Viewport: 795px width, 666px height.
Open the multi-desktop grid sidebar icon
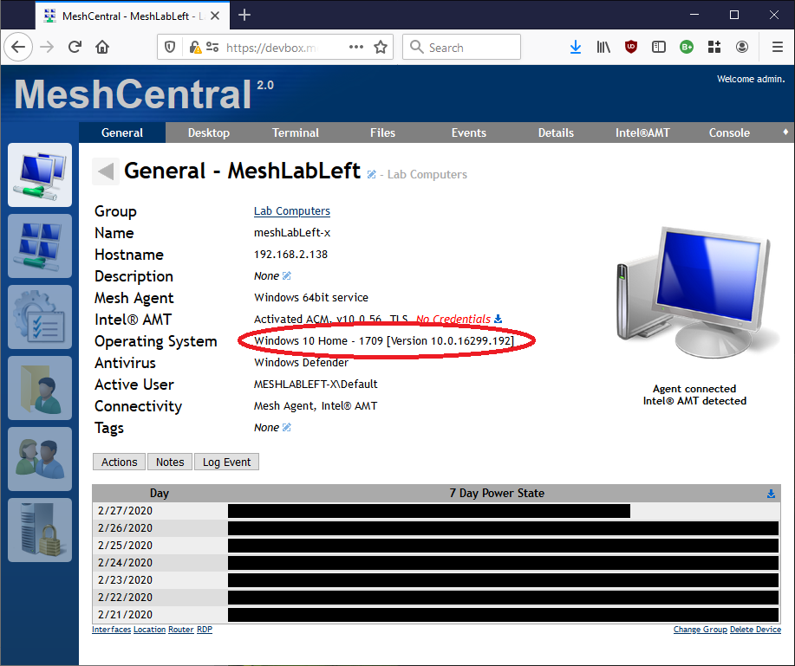click(x=40, y=246)
